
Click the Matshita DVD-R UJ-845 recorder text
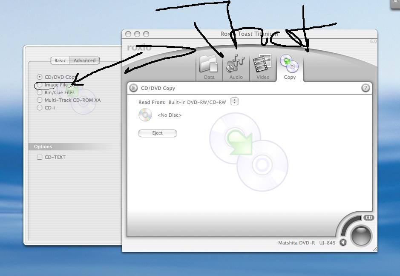click(307, 243)
